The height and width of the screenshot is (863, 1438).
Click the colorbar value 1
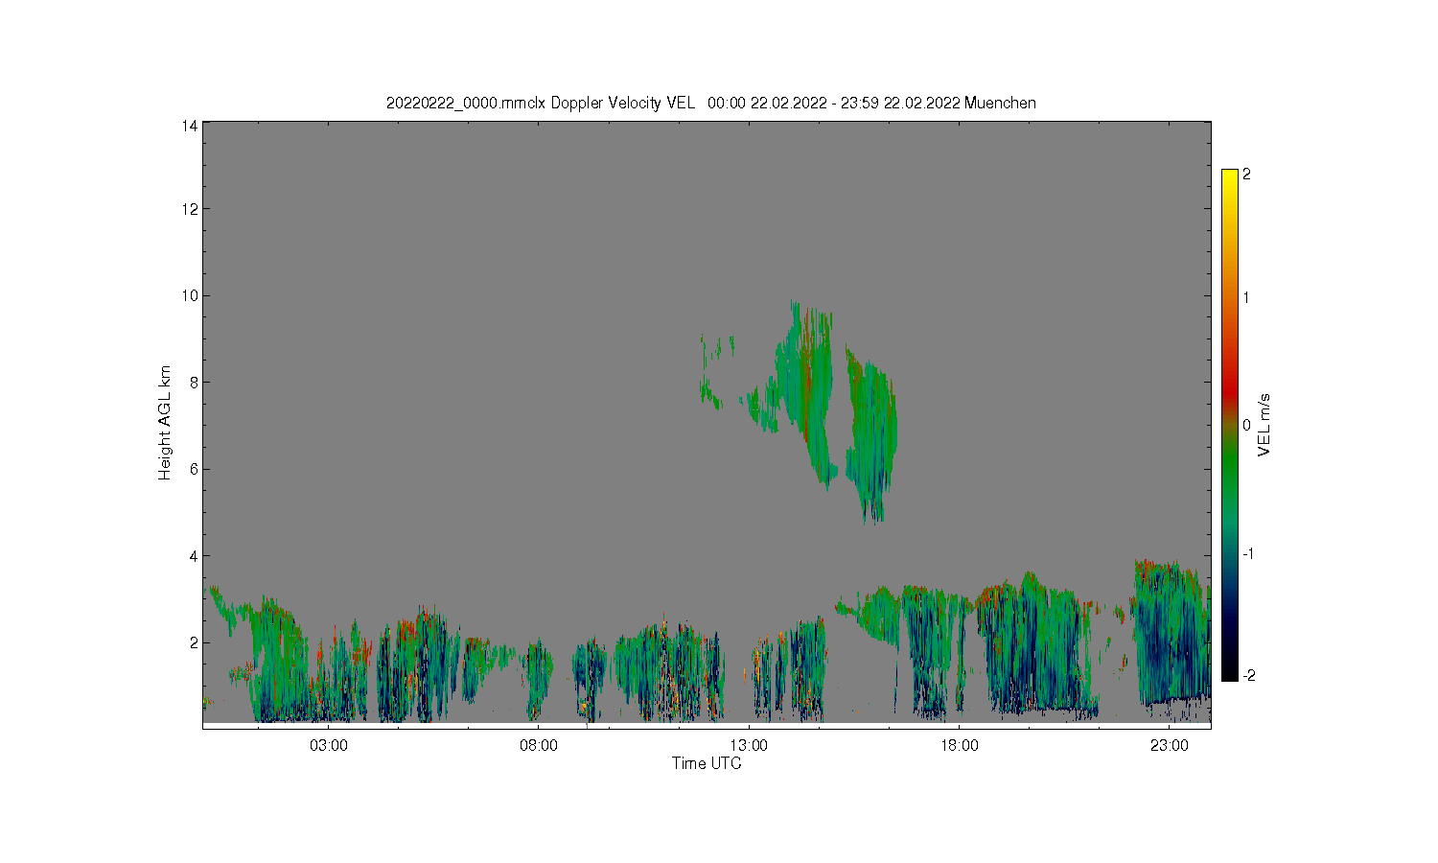click(x=1246, y=297)
